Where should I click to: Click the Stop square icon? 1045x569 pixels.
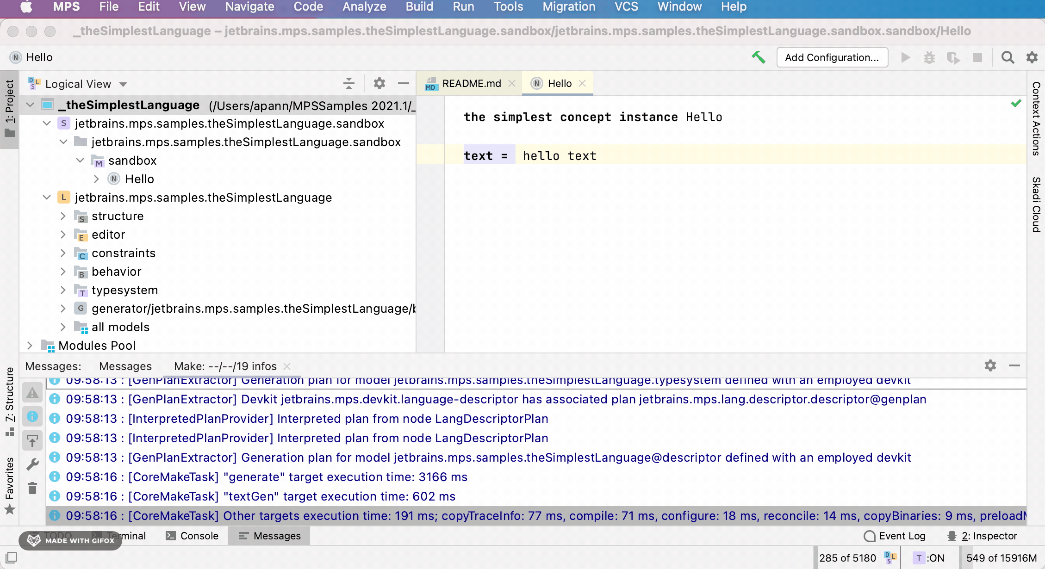coord(977,57)
